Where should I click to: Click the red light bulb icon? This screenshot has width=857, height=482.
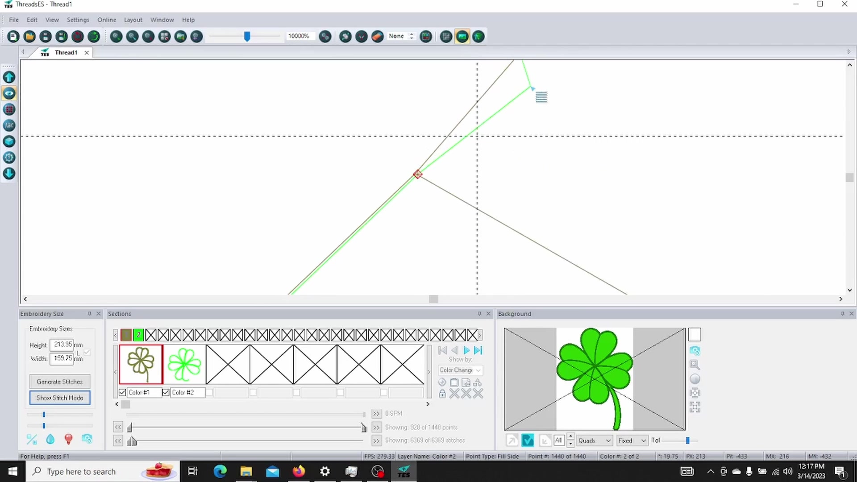tap(68, 440)
